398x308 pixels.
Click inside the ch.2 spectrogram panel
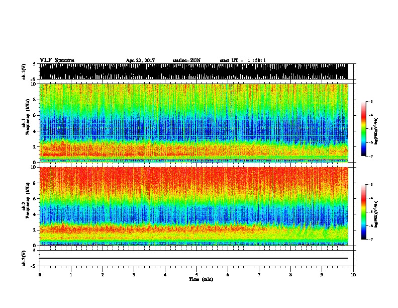coord(194,206)
